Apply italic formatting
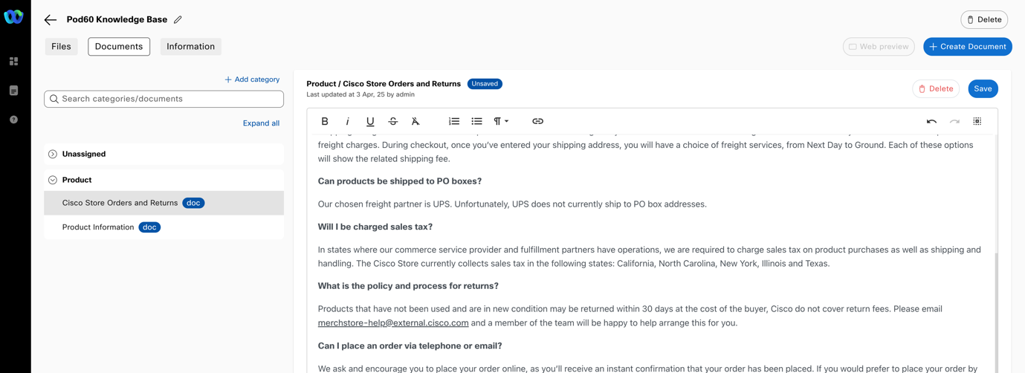The image size is (1025, 373). pyautogui.click(x=347, y=121)
